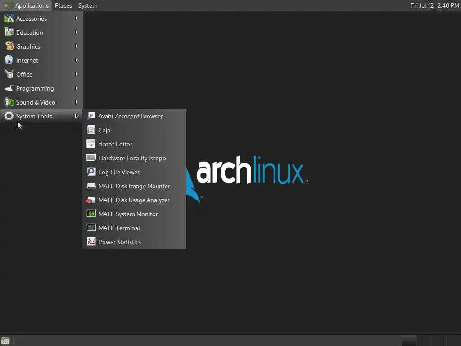Expand the Internet submenu arrow
This screenshot has width=461, height=346.
[77, 60]
